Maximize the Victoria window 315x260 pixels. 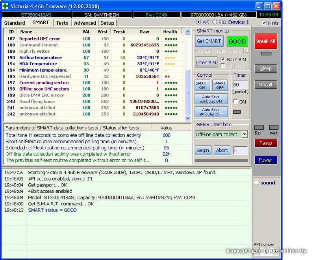268,6
